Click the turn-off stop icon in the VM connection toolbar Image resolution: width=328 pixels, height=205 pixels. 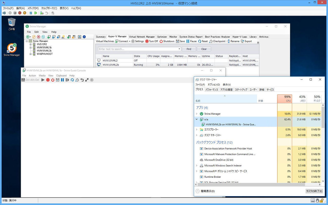[15, 13]
